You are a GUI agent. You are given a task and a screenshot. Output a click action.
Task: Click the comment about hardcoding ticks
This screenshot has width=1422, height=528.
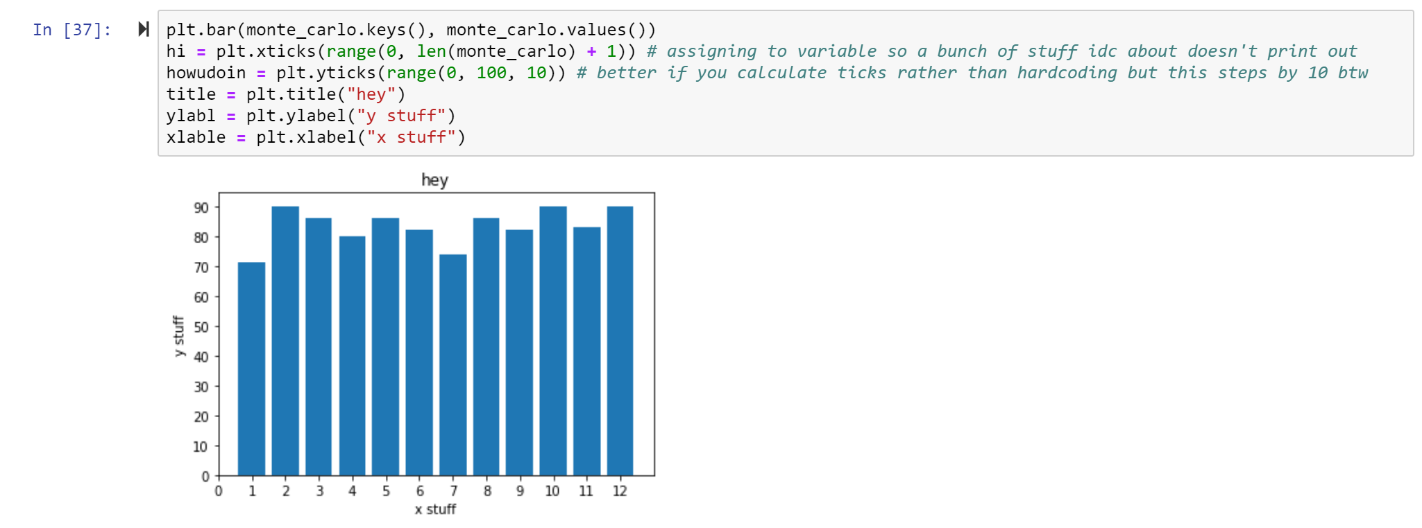[x=972, y=73]
